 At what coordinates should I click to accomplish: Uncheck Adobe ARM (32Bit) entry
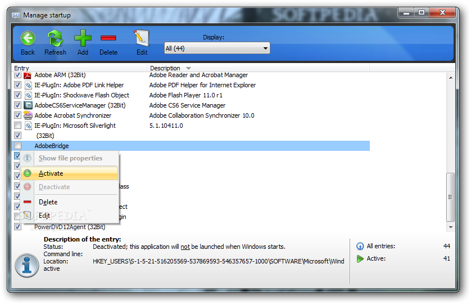18,75
